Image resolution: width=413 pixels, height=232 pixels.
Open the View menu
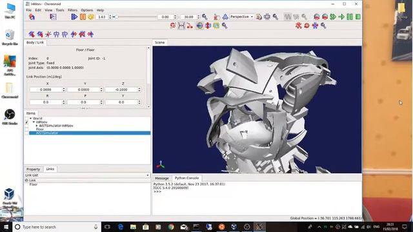coord(48,10)
